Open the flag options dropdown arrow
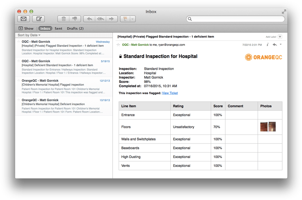 tap(133, 19)
